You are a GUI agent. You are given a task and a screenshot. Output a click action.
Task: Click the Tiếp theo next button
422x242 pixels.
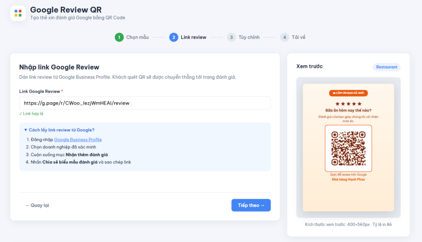pos(251,205)
